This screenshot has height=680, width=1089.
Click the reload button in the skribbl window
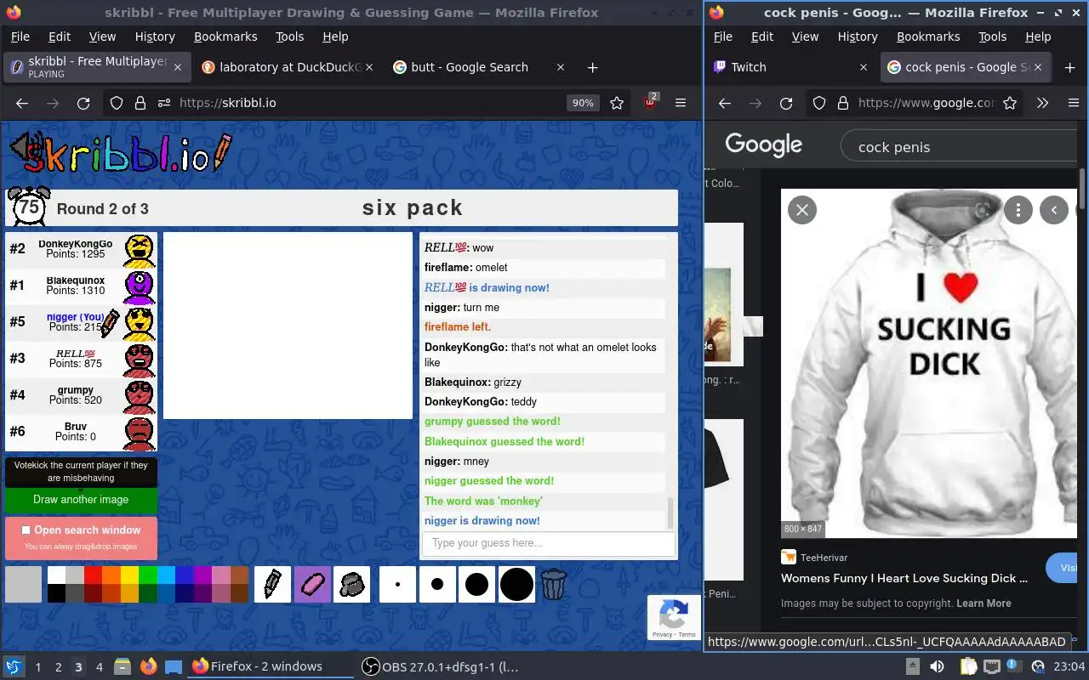tap(83, 103)
